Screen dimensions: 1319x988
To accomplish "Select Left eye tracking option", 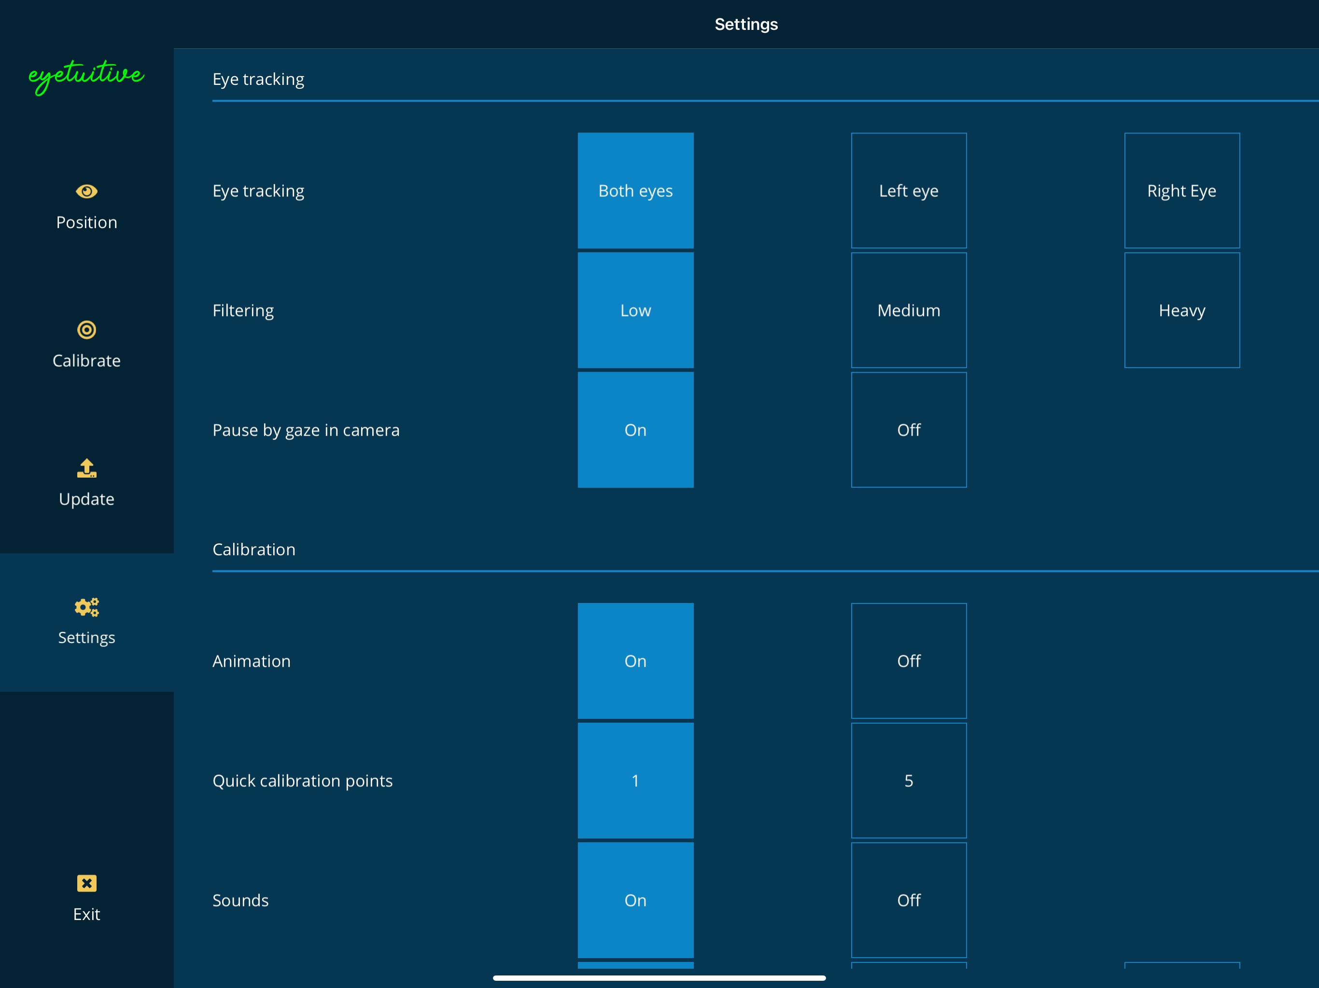I will (908, 191).
